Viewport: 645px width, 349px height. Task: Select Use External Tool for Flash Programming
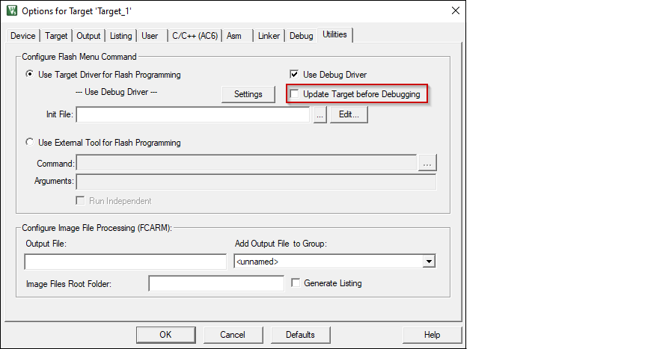(x=30, y=143)
